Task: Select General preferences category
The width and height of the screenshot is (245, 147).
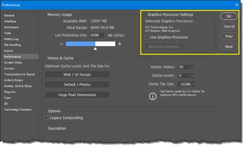Action: point(21,15)
